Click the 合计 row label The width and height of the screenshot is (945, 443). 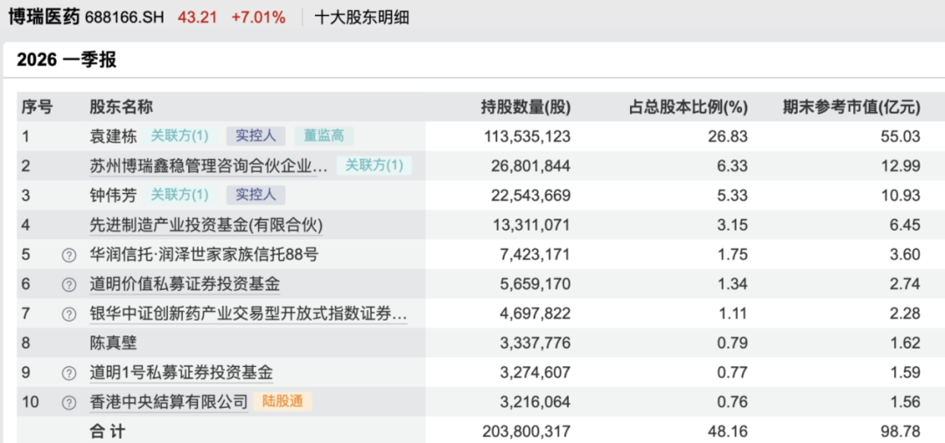[x=108, y=432]
